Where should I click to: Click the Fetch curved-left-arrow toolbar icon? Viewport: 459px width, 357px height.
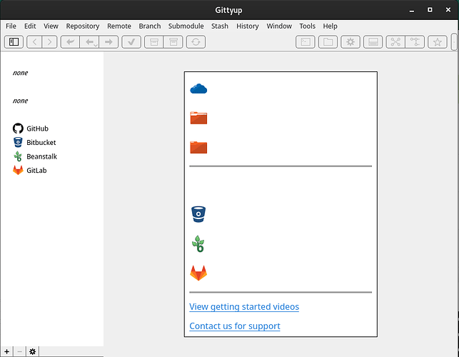(70, 42)
